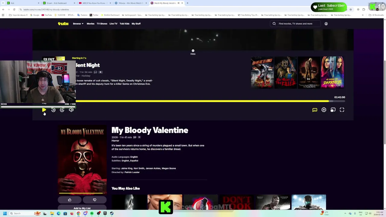Screen dimensions: 386x217
Task: Enter fullscreen mode
Action: 342,110
